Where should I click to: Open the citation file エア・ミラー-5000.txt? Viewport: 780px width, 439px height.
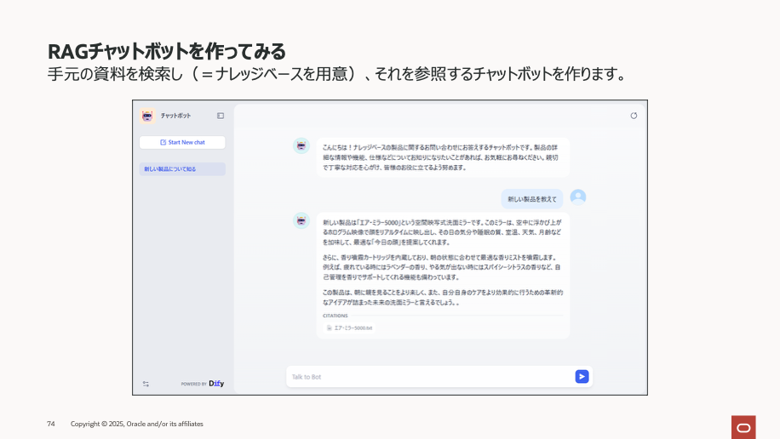(349, 328)
